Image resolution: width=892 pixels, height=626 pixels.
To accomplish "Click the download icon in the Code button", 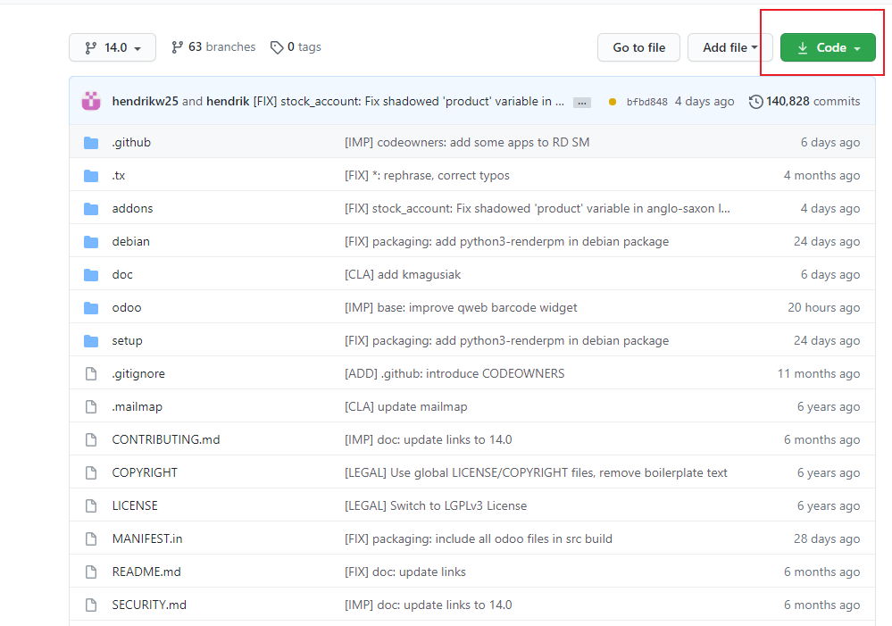I will 804,47.
